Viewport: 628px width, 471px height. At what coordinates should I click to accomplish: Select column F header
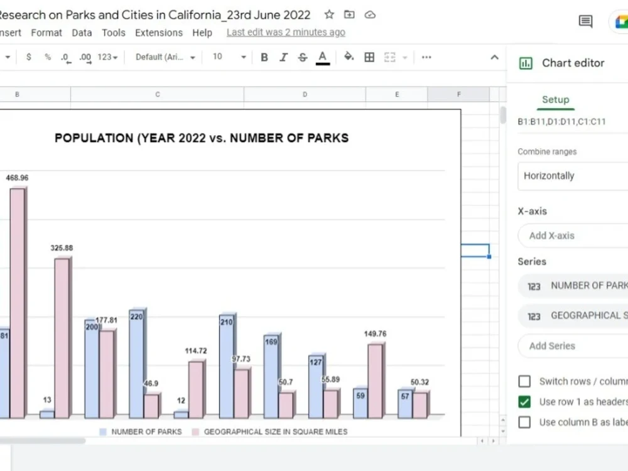click(x=458, y=95)
